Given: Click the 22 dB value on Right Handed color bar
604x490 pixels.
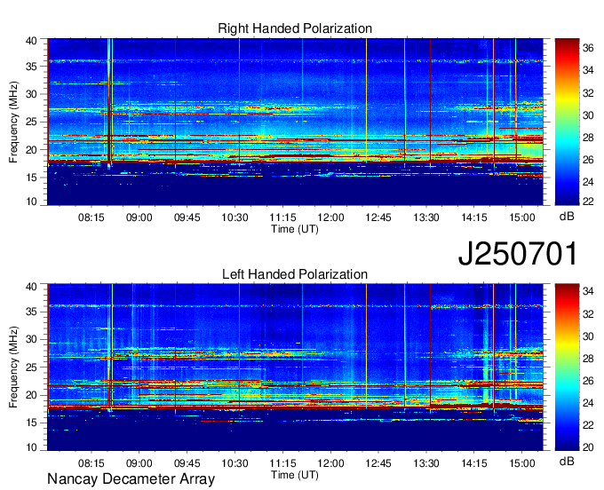Looking at the screenshot, I should click(x=588, y=201).
